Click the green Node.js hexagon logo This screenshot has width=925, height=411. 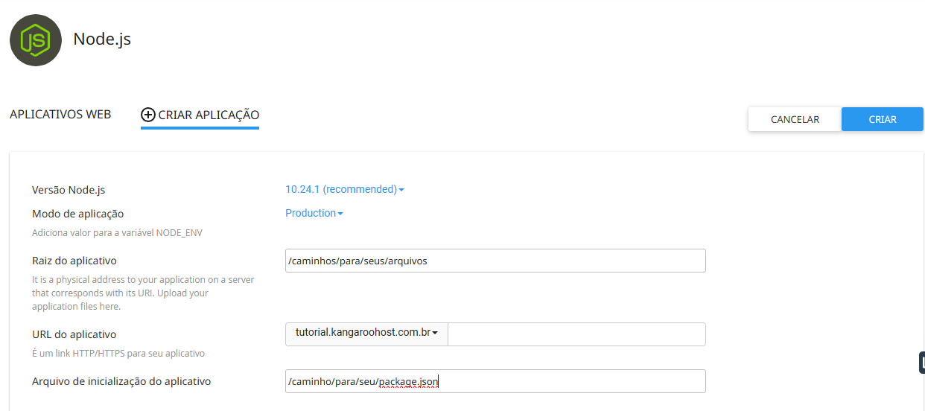pos(36,40)
